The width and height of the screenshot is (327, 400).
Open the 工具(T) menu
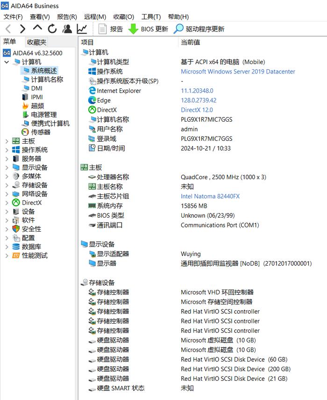151,17
